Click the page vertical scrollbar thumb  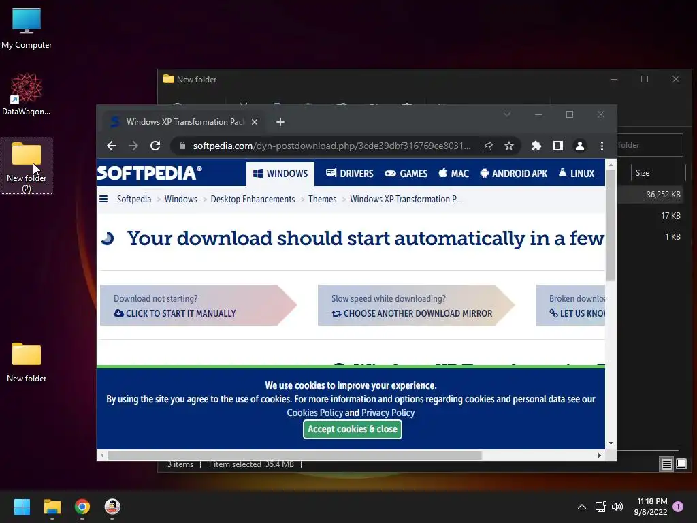(x=611, y=225)
